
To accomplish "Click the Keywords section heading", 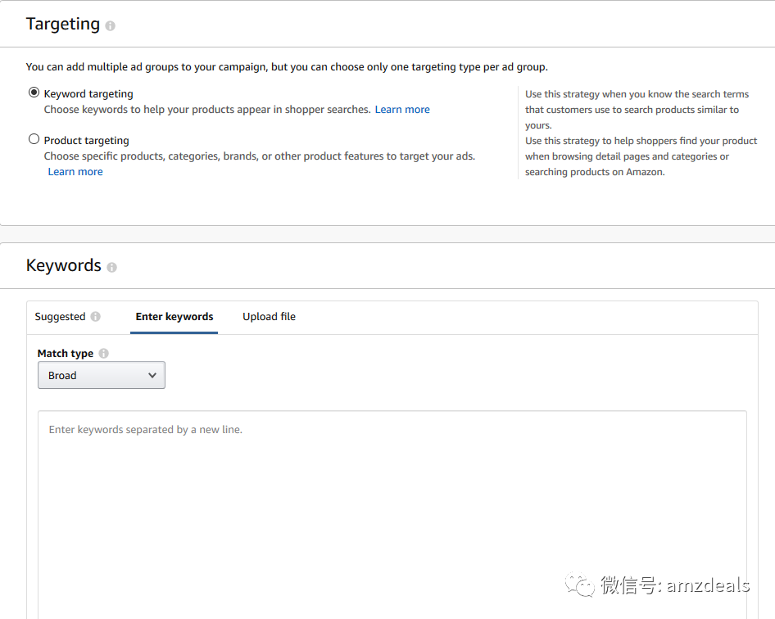I will pyautogui.click(x=64, y=266).
